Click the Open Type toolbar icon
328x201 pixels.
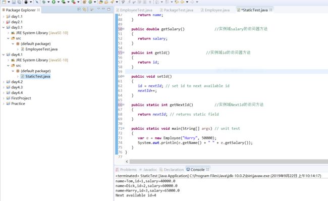click(x=100, y=2)
